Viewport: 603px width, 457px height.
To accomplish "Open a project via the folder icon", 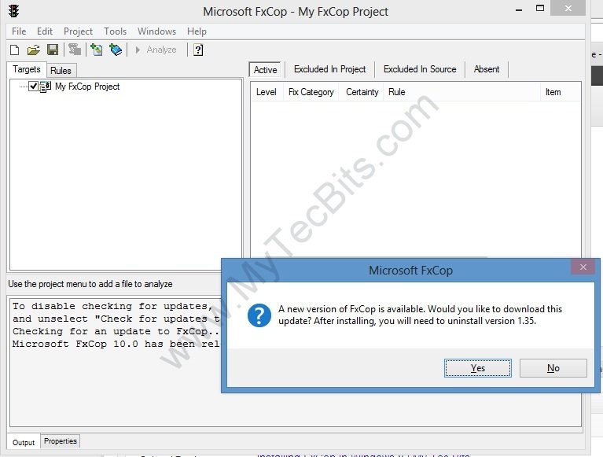I will coord(34,50).
